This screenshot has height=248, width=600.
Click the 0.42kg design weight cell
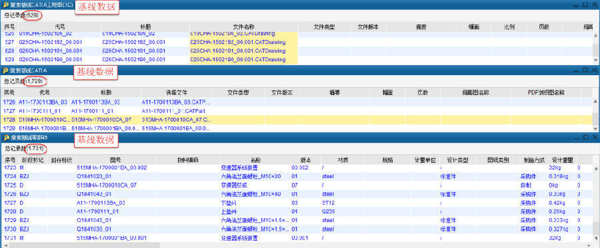pos(558,203)
